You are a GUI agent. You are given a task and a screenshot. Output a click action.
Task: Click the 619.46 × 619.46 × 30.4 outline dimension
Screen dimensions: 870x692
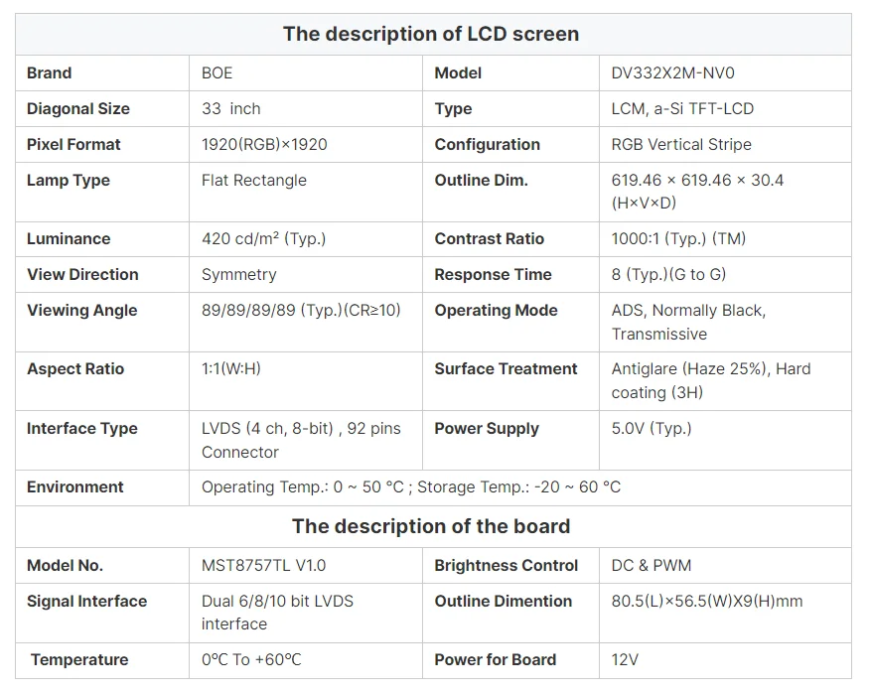(x=697, y=180)
